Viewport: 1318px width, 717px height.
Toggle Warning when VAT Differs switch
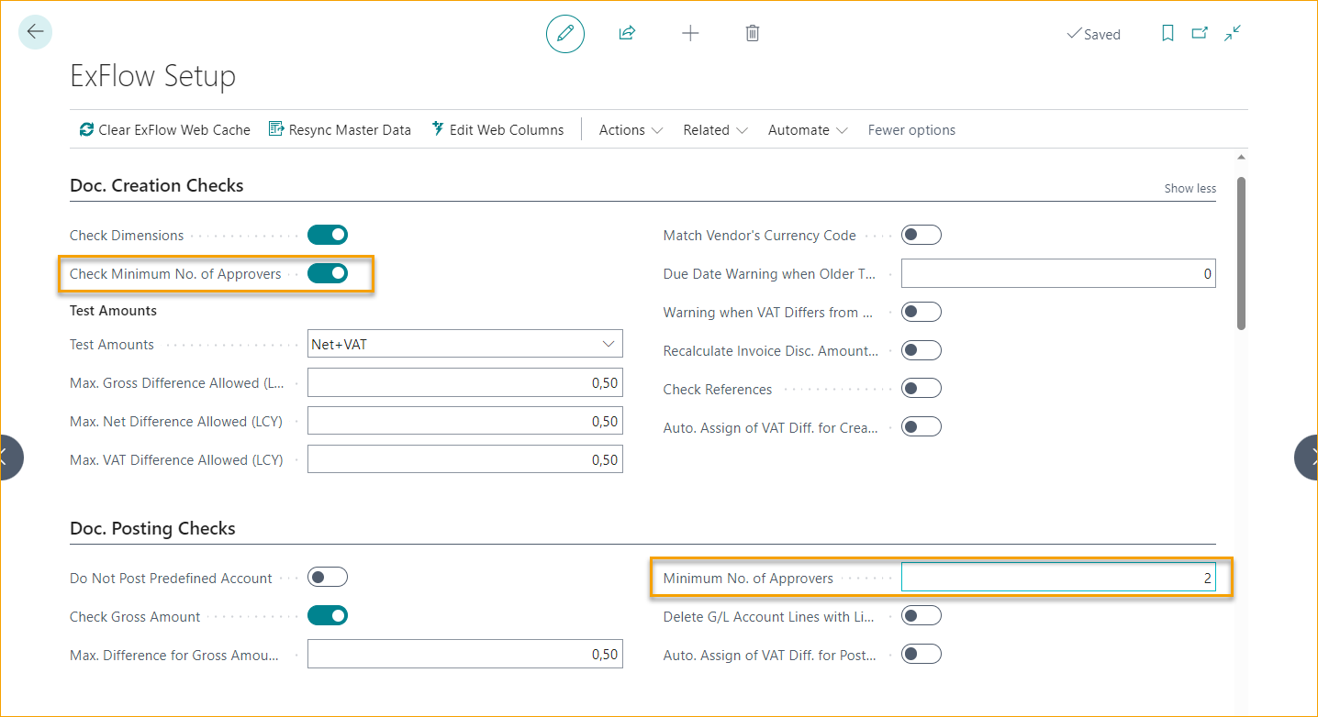pyautogui.click(x=921, y=312)
